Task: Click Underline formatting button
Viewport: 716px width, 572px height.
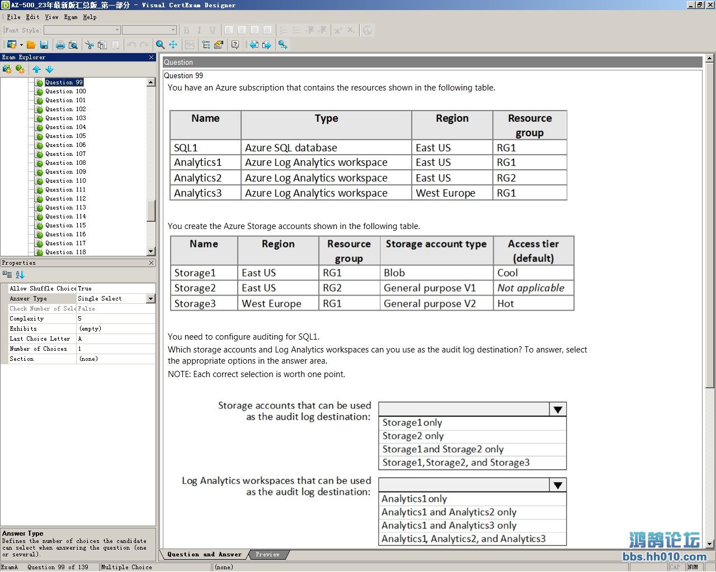Action: (x=212, y=30)
